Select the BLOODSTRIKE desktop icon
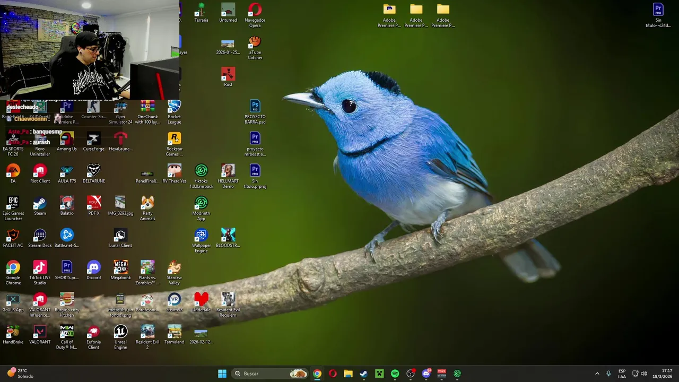 (228, 238)
